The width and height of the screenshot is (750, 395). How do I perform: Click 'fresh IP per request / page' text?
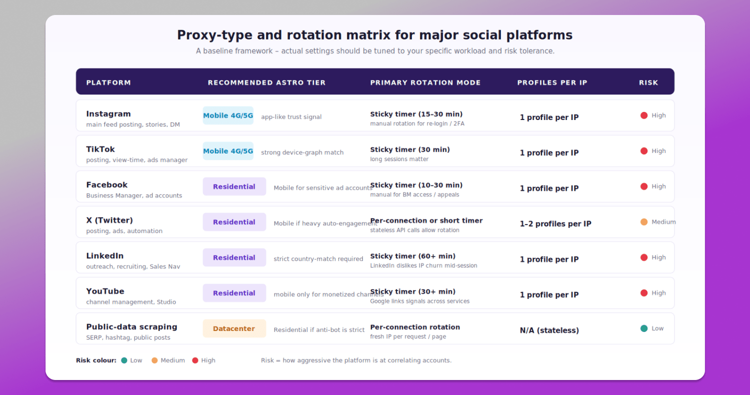point(408,336)
